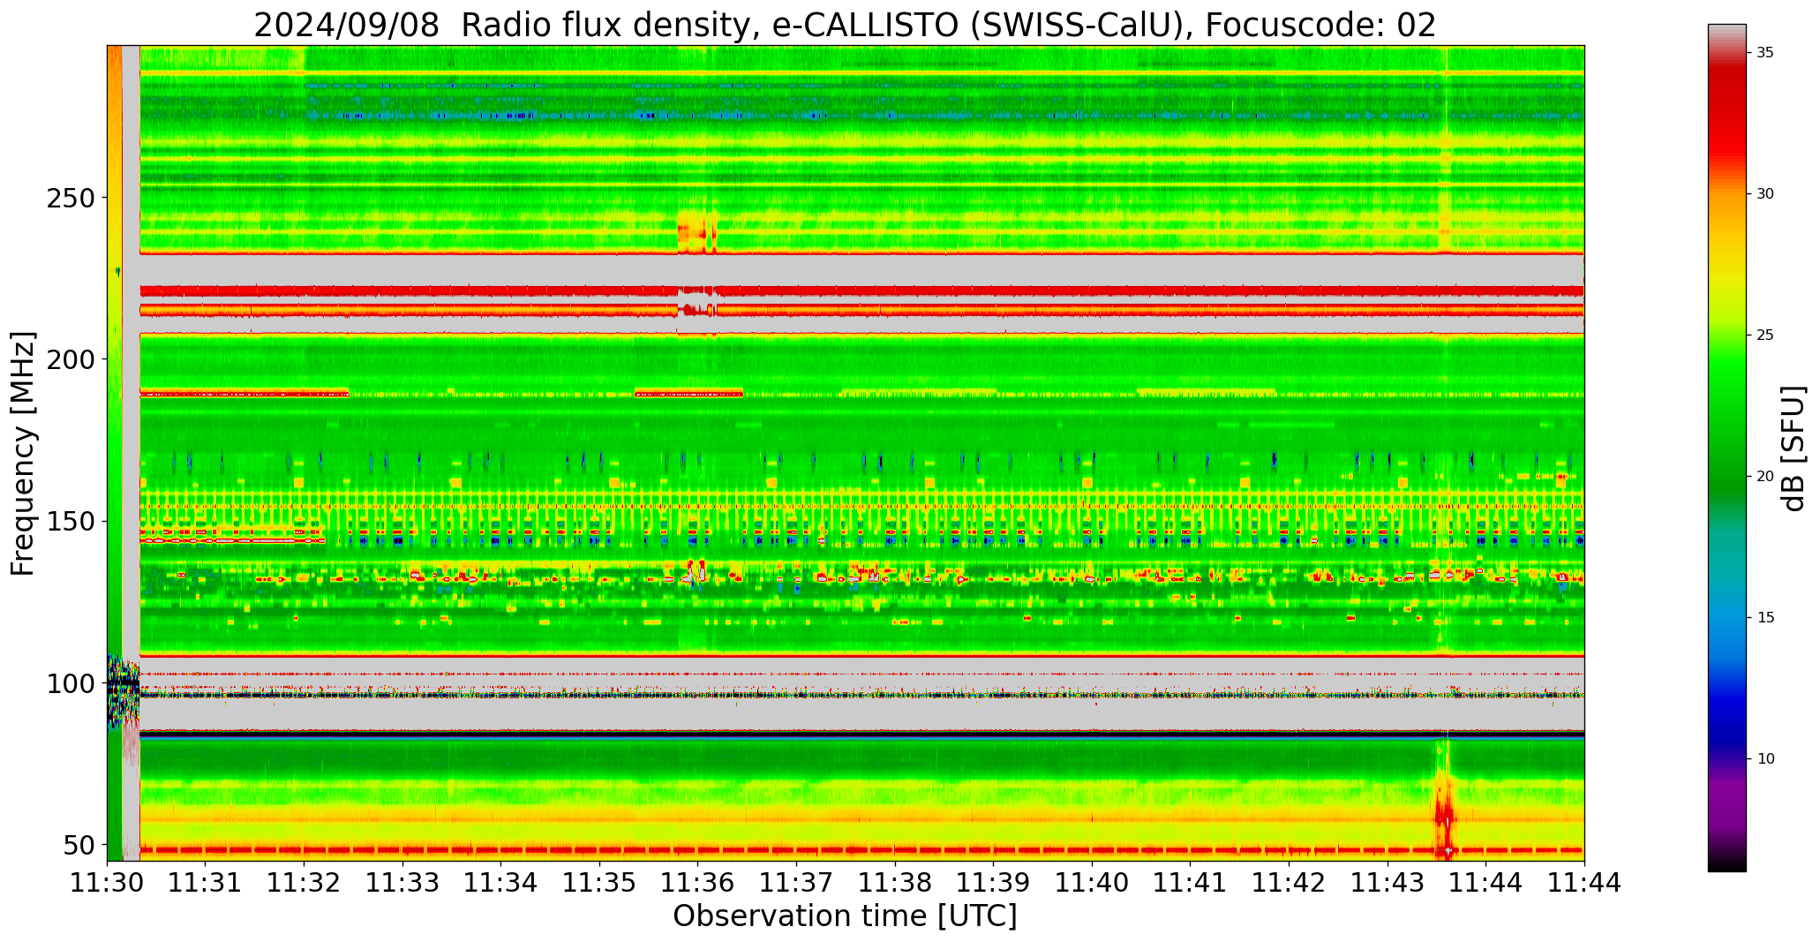Click the 11:37 time tick label
1820x942 pixels.
pos(796,882)
